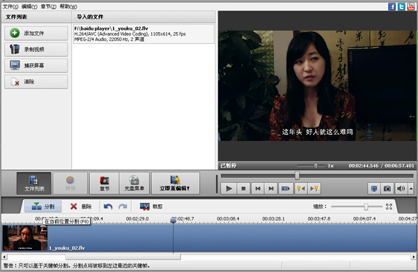Image resolution: width=418 pixels, height=272 pixels.
Task: Select the imported file 1_youku_02.flv entry
Action: [x=144, y=33]
